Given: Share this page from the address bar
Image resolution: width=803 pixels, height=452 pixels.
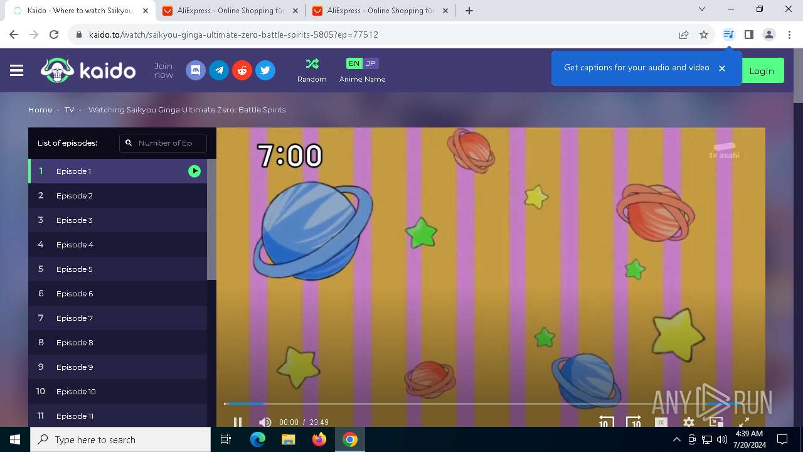Looking at the screenshot, I should point(684,35).
